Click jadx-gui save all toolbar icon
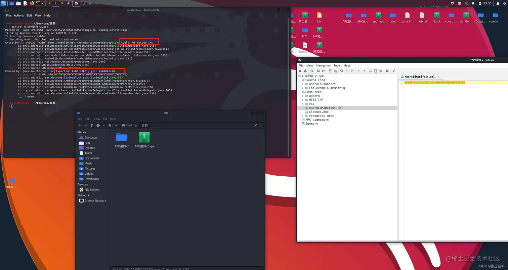The height and width of the screenshot is (270, 508). click(318, 71)
